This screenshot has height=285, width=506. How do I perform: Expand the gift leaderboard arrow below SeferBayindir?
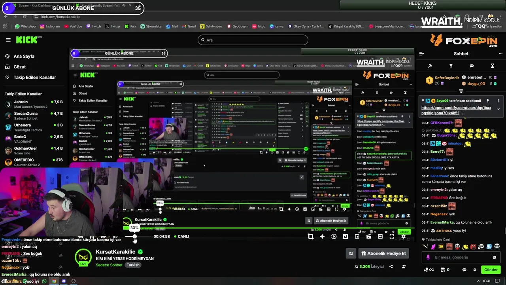[x=461, y=91]
